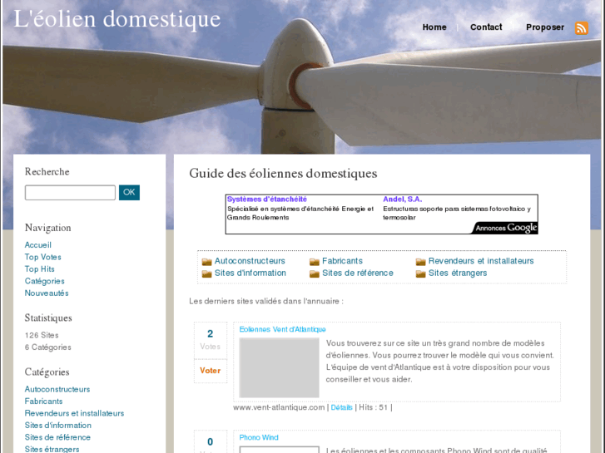
Task: Open Nouveautés in Navigation
Action: coord(47,293)
